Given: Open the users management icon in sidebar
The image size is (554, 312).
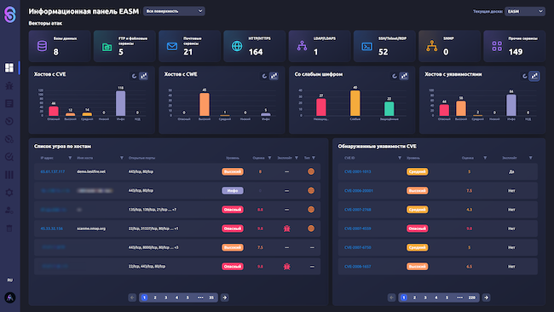Looking at the screenshot, I should click(9, 211).
